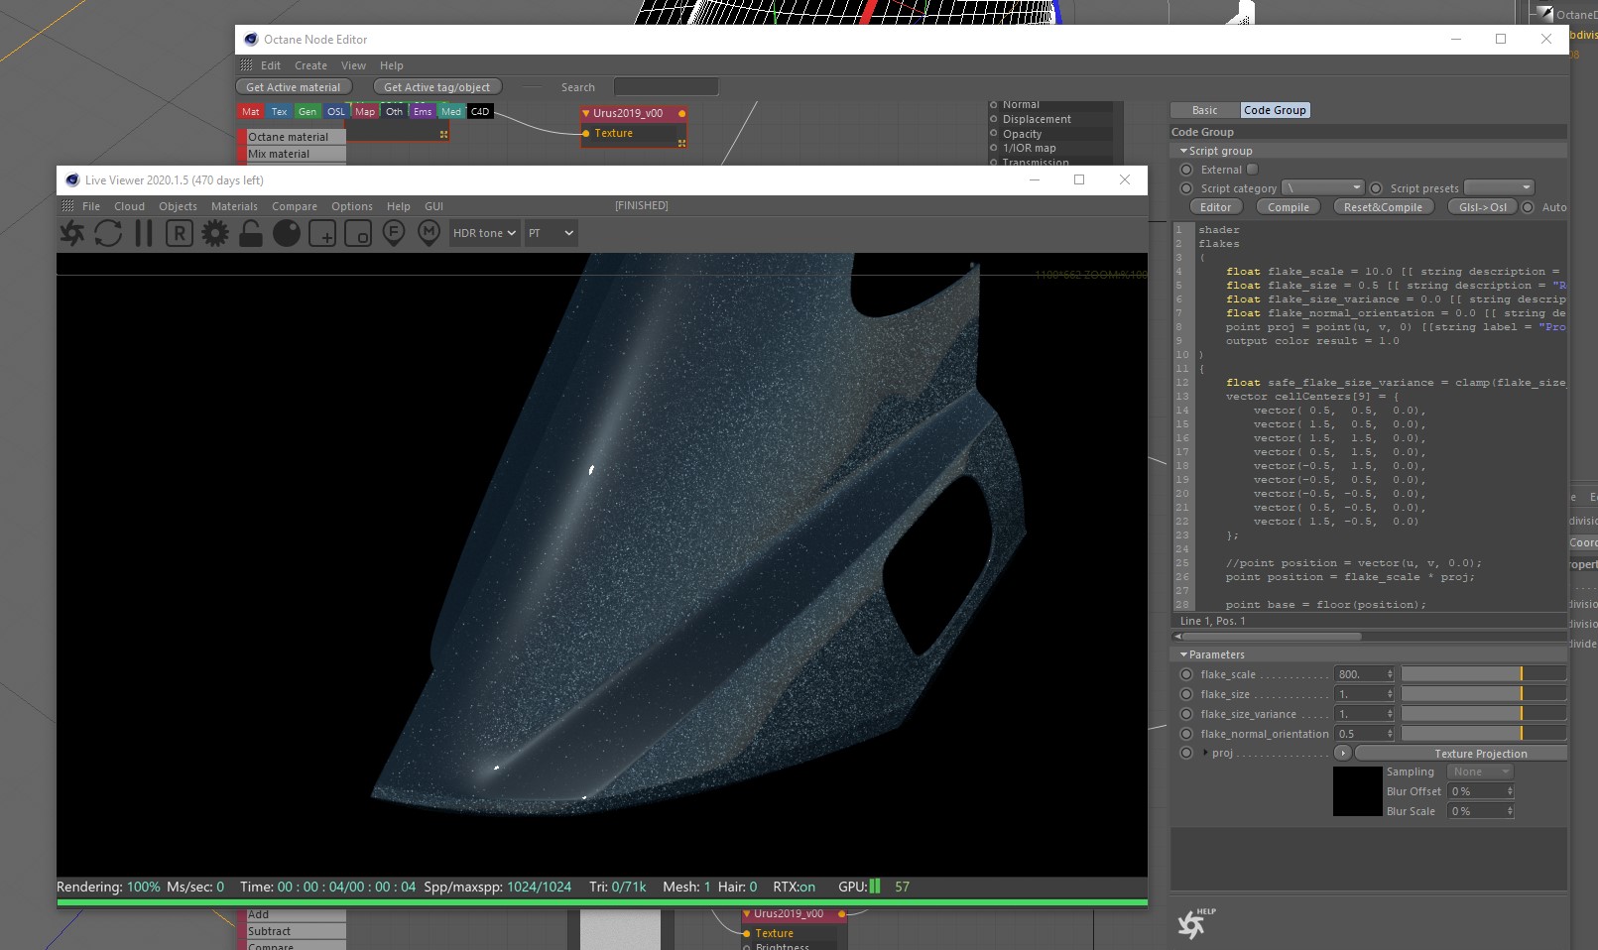Toggle the Emission node filter tag
Image resolution: width=1598 pixels, height=950 pixels.
pyautogui.click(x=423, y=112)
